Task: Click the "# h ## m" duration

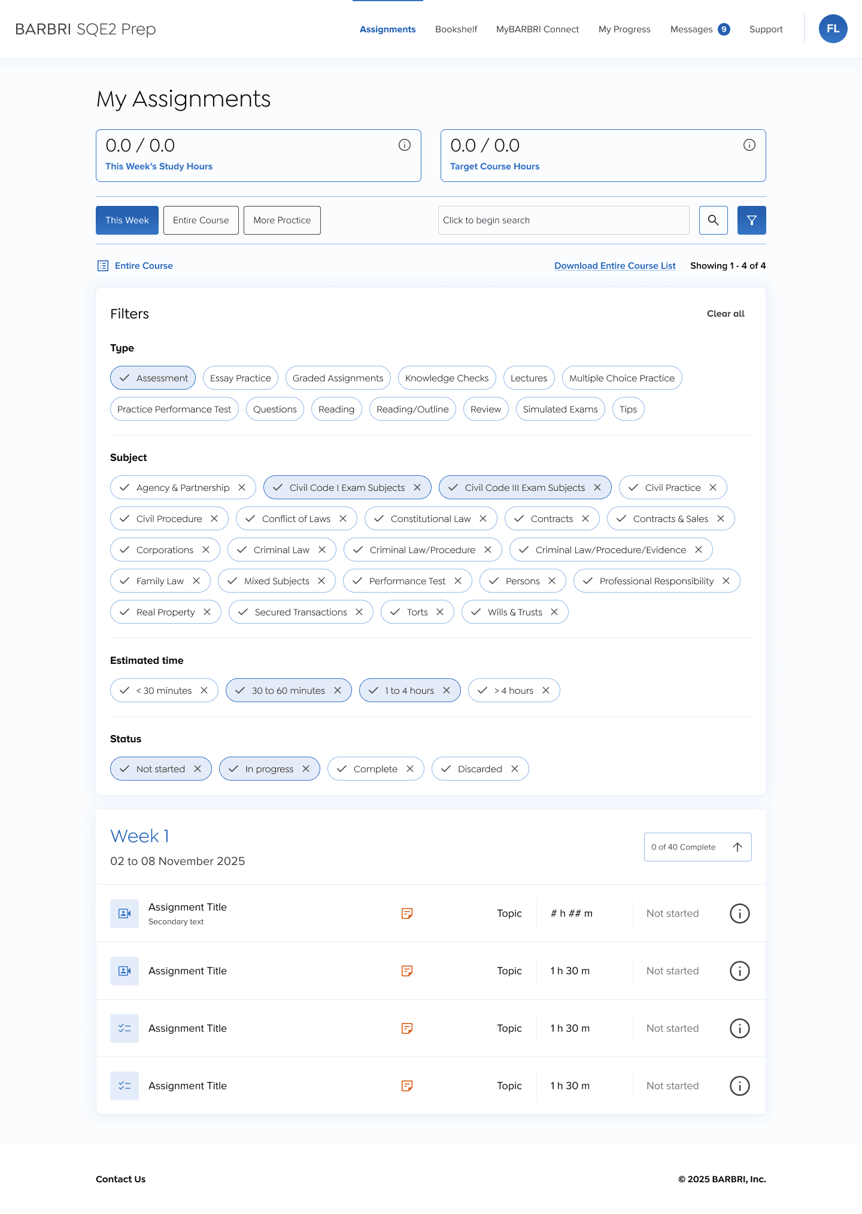Action: click(x=572, y=913)
